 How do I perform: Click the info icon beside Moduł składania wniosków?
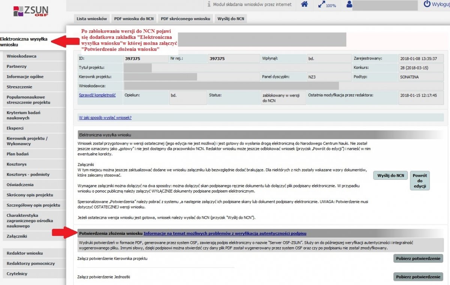coord(209,4)
